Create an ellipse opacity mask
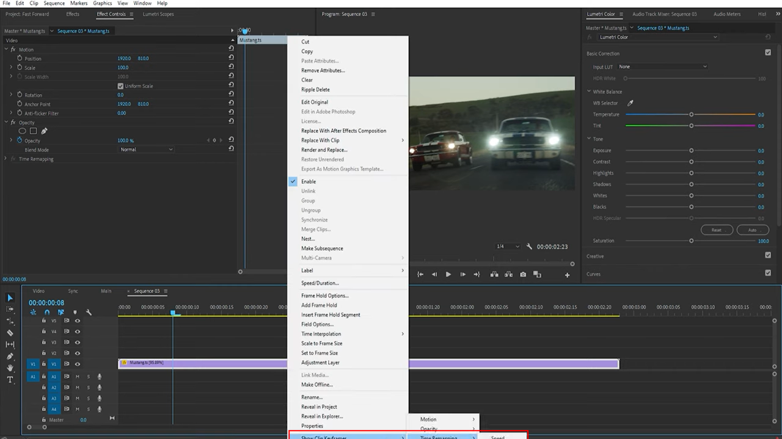 tap(23, 131)
